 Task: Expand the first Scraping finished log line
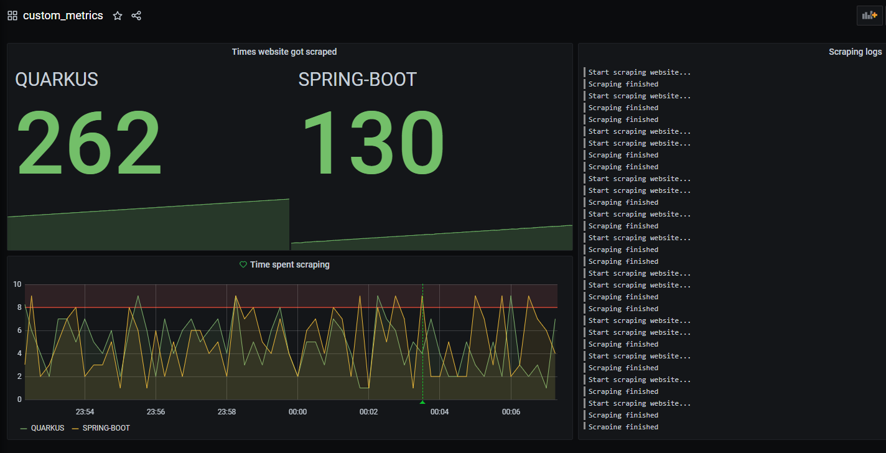point(623,84)
